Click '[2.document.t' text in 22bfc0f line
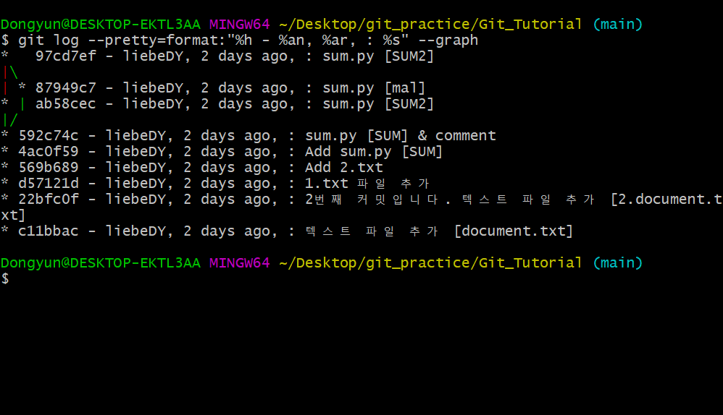This screenshot has width=723, height=415. point(666,200)
